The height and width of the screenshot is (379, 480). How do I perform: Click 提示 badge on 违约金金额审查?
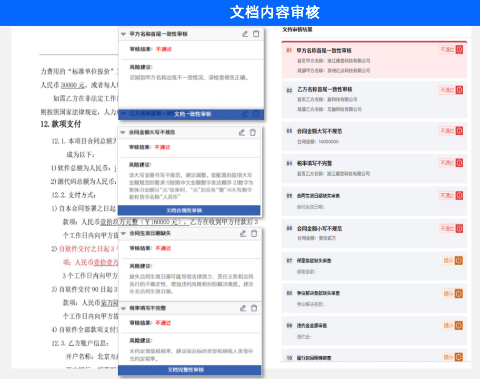point(448,325)
